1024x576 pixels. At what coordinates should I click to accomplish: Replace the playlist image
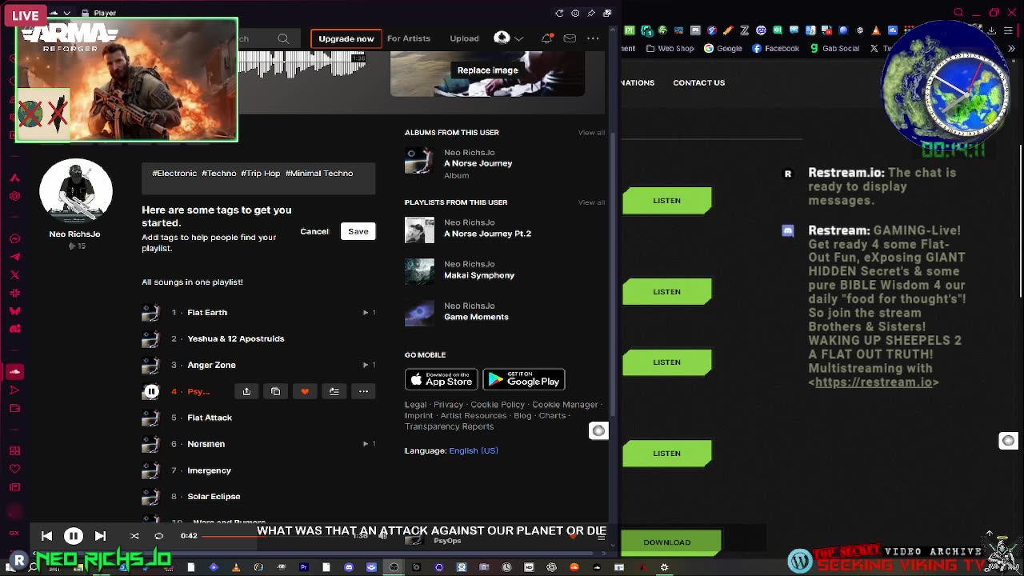point(487,70)
